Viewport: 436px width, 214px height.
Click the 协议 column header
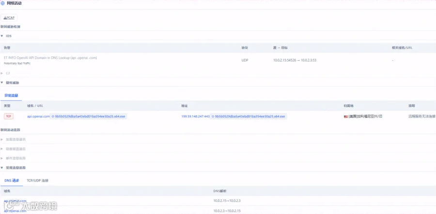245,48
